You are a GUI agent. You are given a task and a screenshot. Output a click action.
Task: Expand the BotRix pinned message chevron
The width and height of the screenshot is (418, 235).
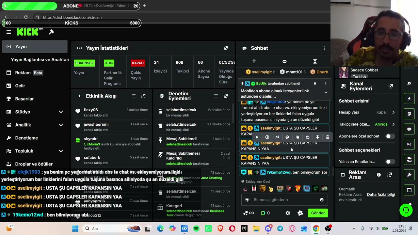point(326,92)
